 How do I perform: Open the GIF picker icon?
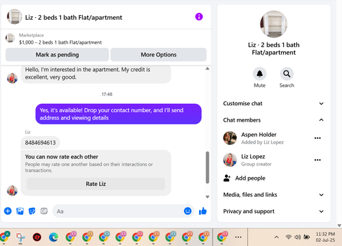tap(44, 211)
